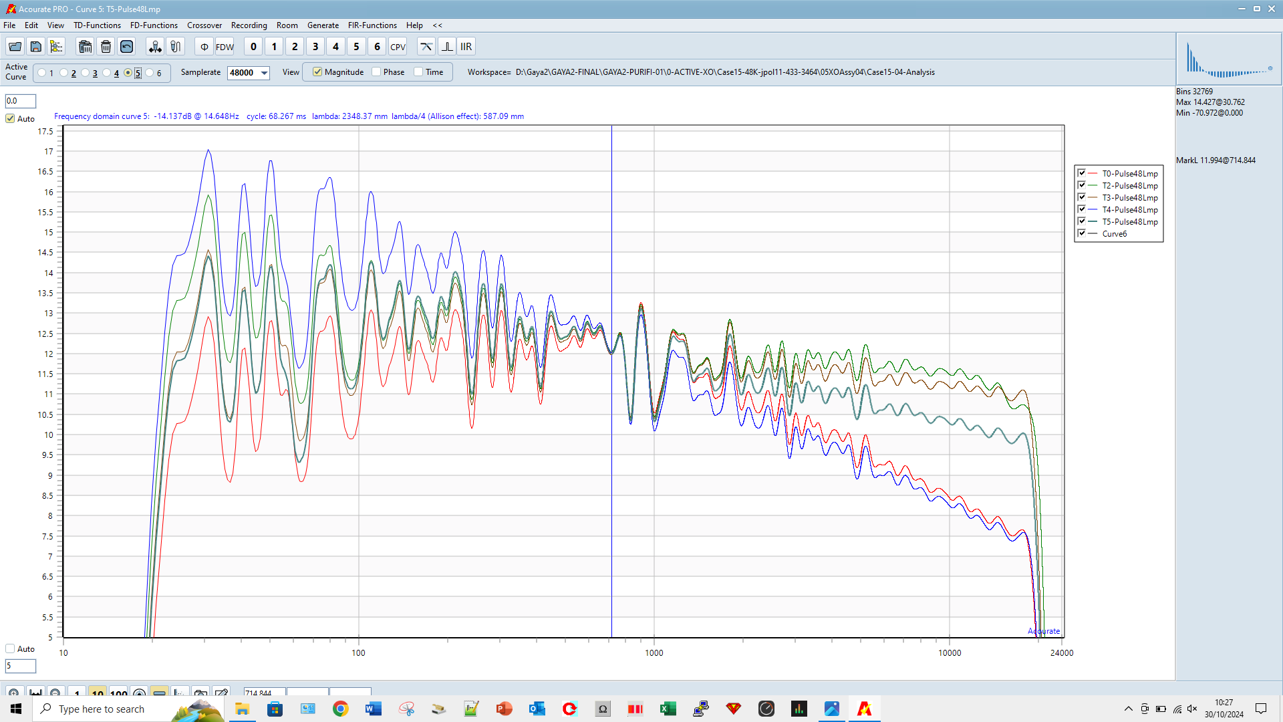Open the FDW toolbar function
This screenshot has width=1283, height=722.
tap(225, 47)
